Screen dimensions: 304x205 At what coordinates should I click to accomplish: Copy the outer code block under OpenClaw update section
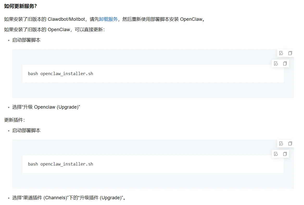pyautogui.click(x=290, y=53)
